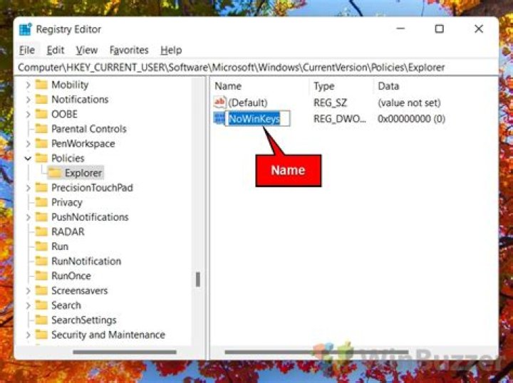Select the RADAR key
Screen dimensions: 513x383
(x=68, y=231)
